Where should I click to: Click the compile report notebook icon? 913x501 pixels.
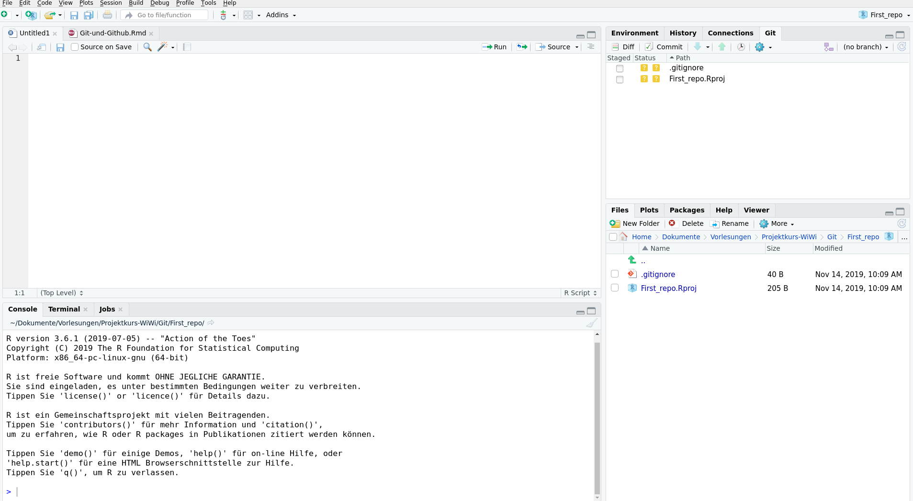[187, 47]
